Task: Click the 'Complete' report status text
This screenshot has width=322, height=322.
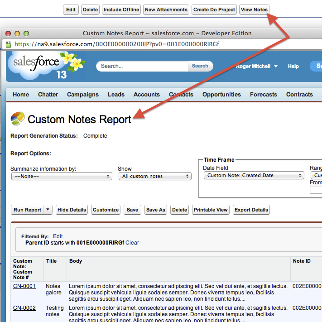Action: [95, 136]
